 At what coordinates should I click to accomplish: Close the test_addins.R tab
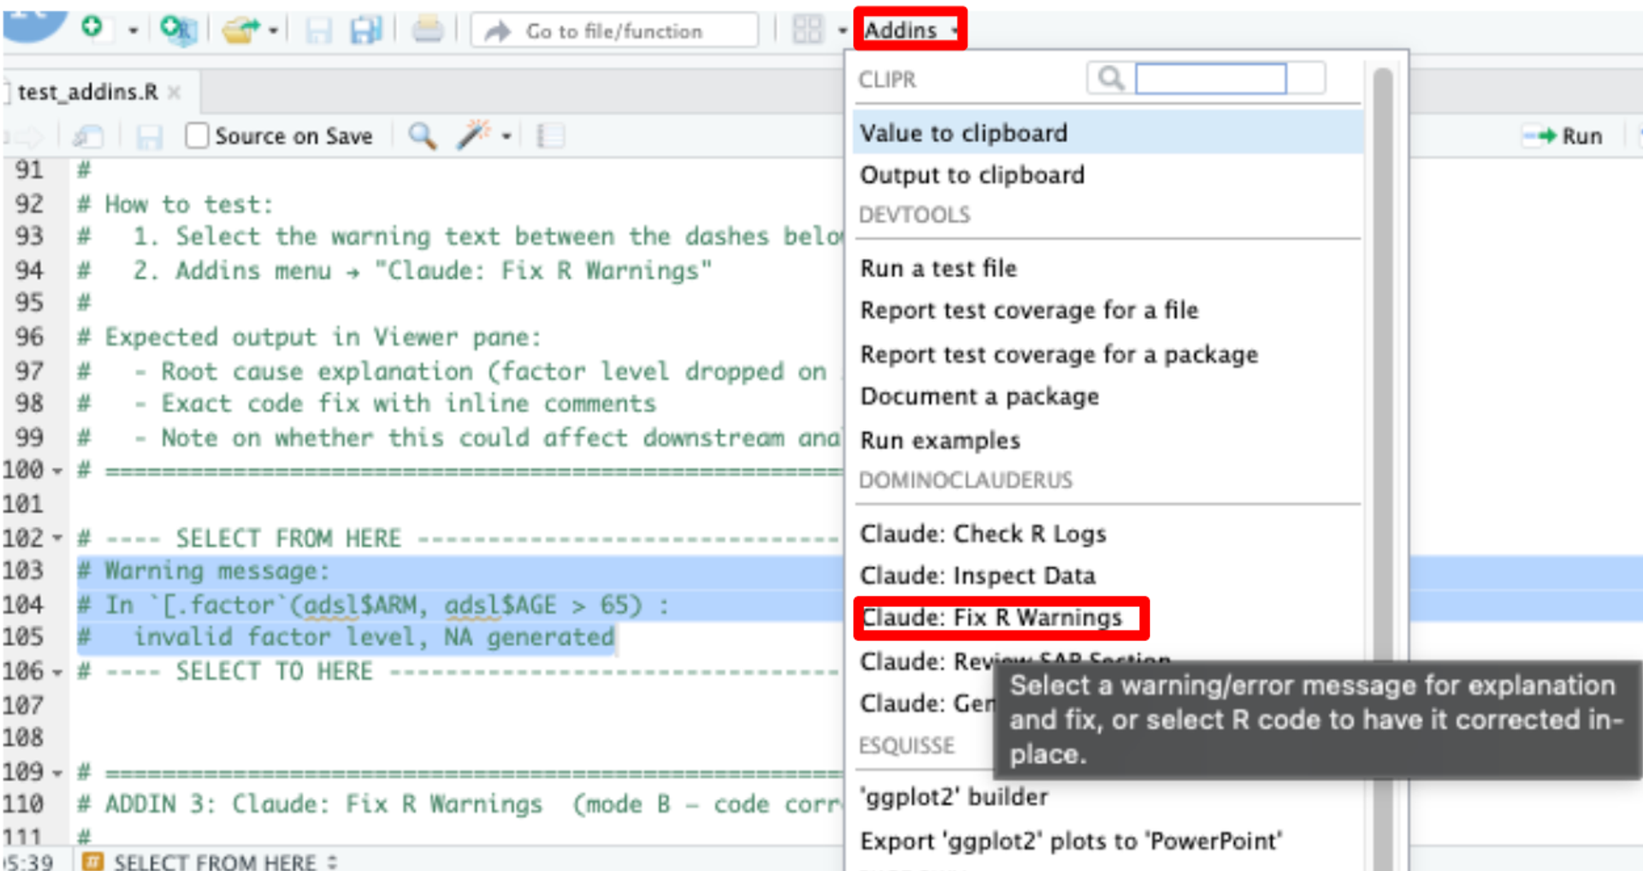[x=175, y=92]
